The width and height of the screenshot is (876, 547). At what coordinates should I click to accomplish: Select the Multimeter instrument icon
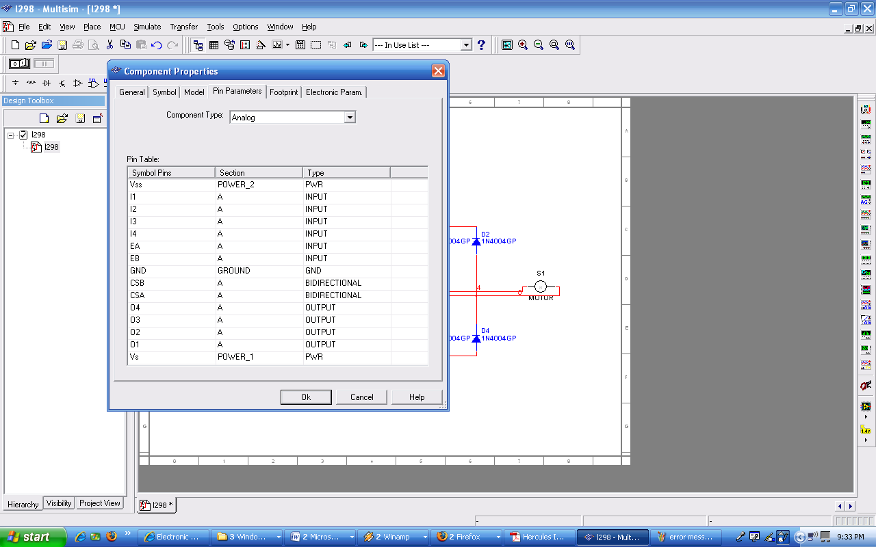coord(866,109)
